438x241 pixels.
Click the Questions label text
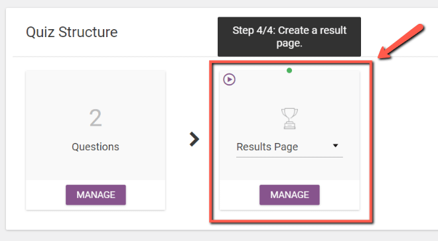pyautogui.click(x=96, y=147)
